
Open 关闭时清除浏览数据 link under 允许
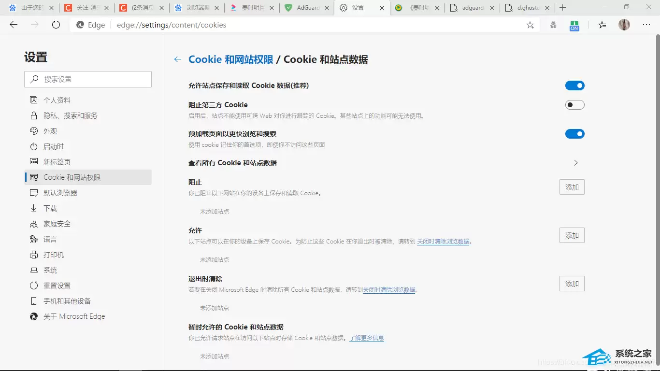pyautogui.click(x=443, y=242)
